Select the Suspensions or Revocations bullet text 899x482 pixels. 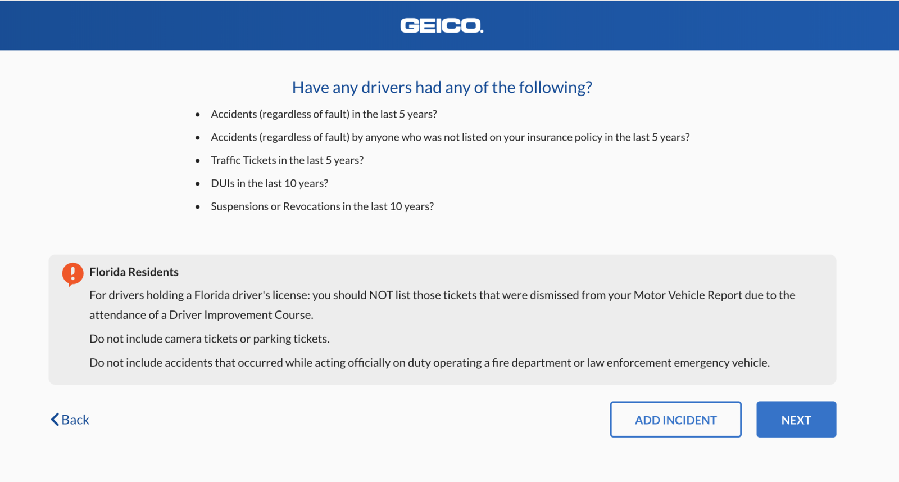click(322, 206)
